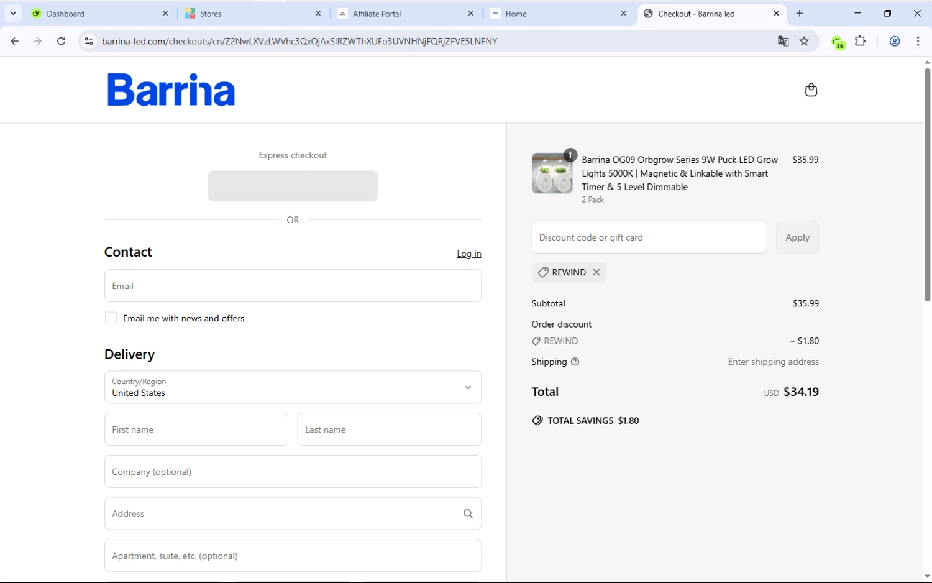Image resolution: width=932 pixels, height=583 pixels.
Task: Reload the checkout page
Action: click(x=61, y=41)
